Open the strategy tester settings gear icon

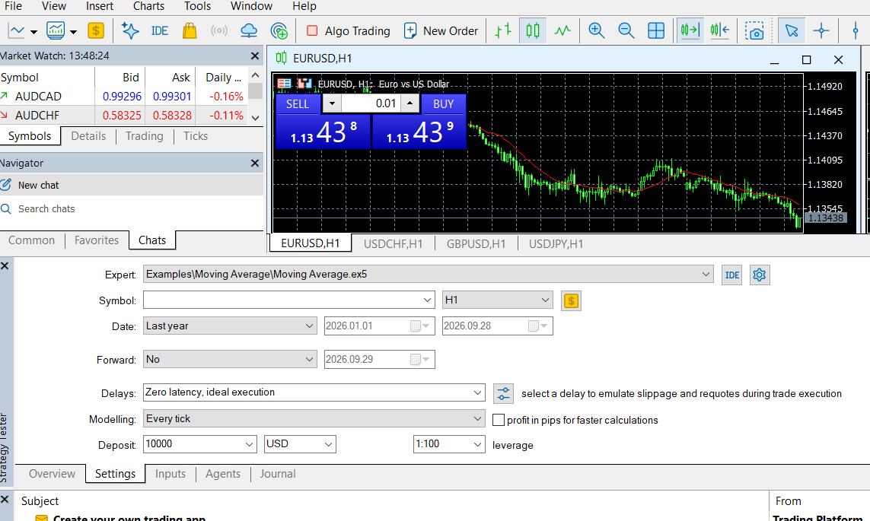pyautogui.click(x=760, y=275)
